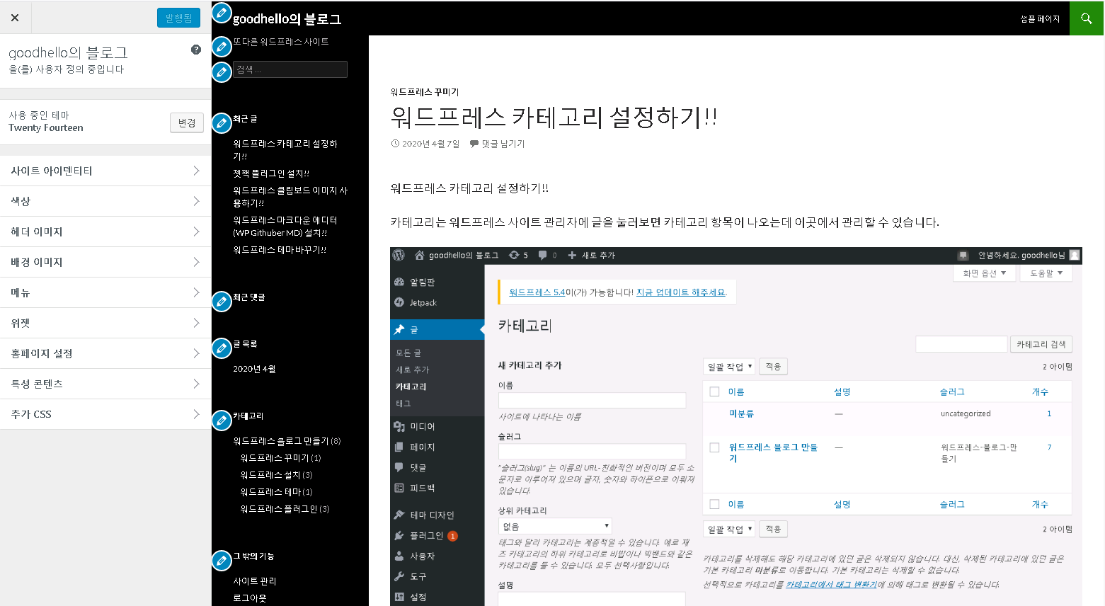Click the 페이지 pages icon
Screen dimensions: 1105x606
tap(399, 447)
